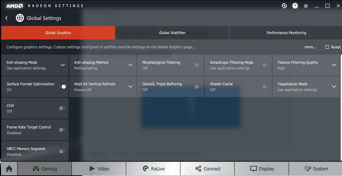Toggle Anisotropic Filtering Mode switch
The height and width of the screenshot is (176, 342).
click(x=265, y=65)
